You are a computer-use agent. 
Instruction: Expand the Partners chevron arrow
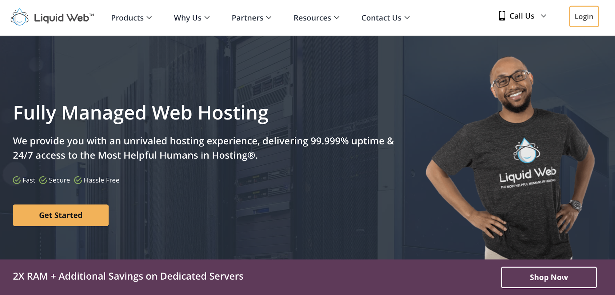click(269, 18)
